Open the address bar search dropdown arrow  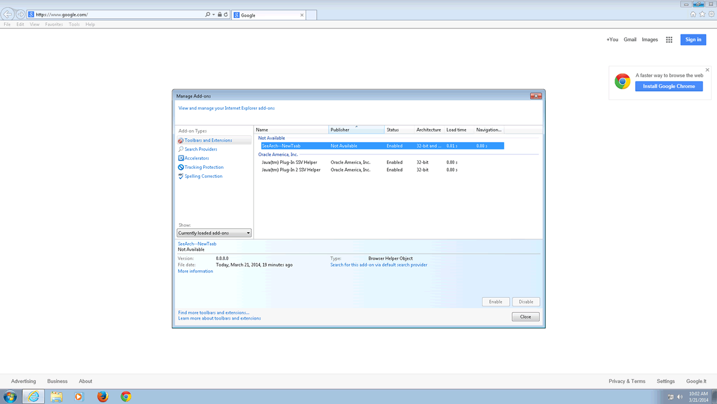tap(213, 14)
